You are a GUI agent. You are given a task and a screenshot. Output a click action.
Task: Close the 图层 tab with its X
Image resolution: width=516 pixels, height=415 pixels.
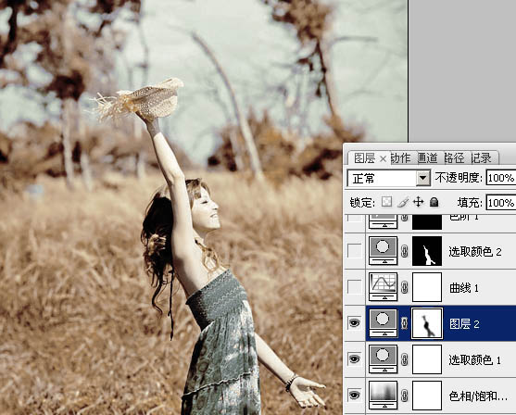(x=383, y=159)
